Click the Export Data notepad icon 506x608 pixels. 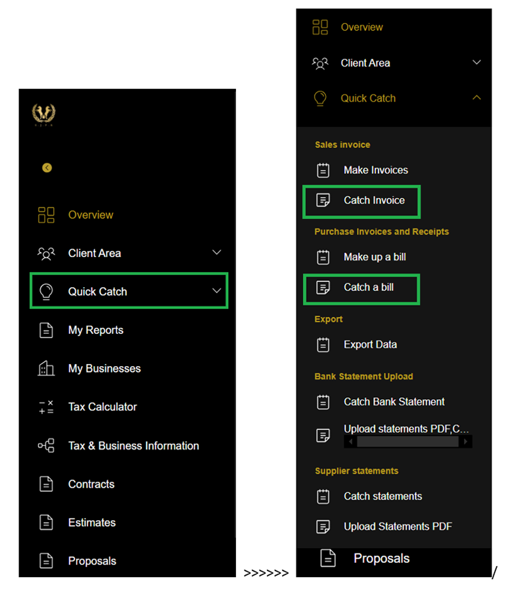(x=323, y=344)
